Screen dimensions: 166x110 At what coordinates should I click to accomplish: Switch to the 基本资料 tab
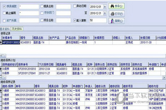(5, 29)
